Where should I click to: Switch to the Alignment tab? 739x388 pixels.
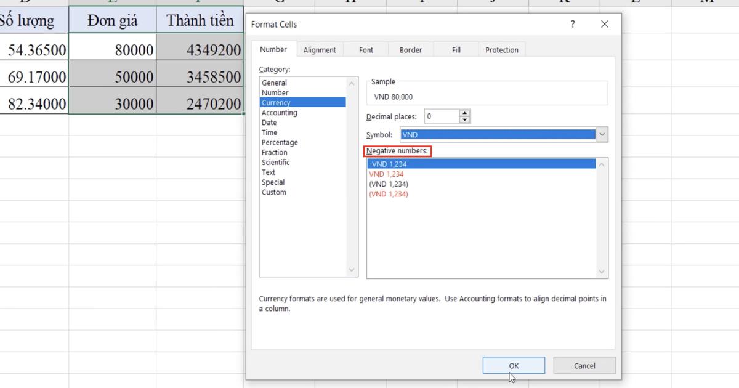[320, 49]
